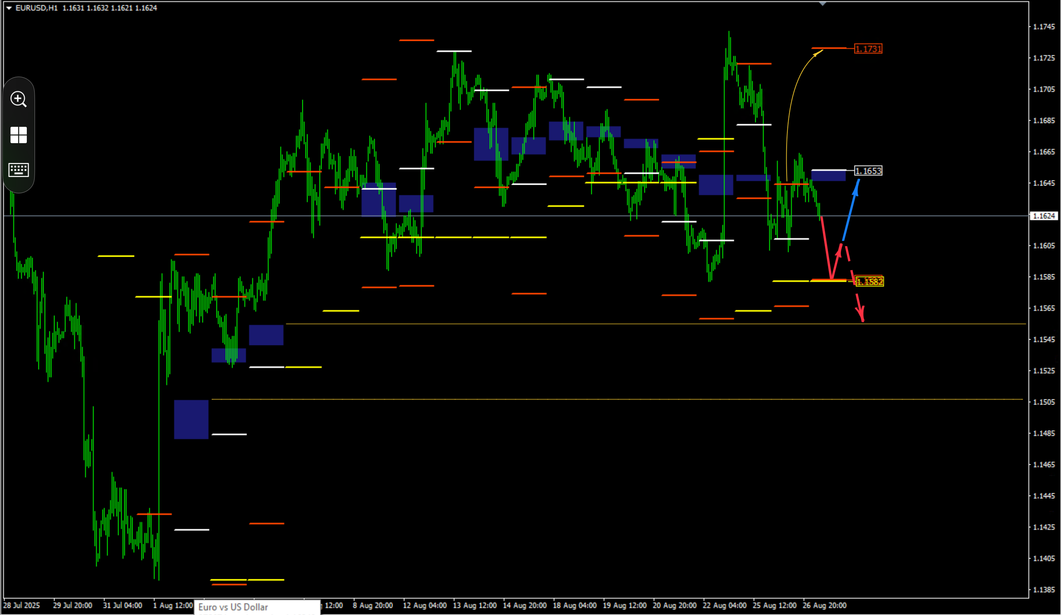Click the 1.1505 price scale value
The image size is (1062, 615).
(1043, 402)
